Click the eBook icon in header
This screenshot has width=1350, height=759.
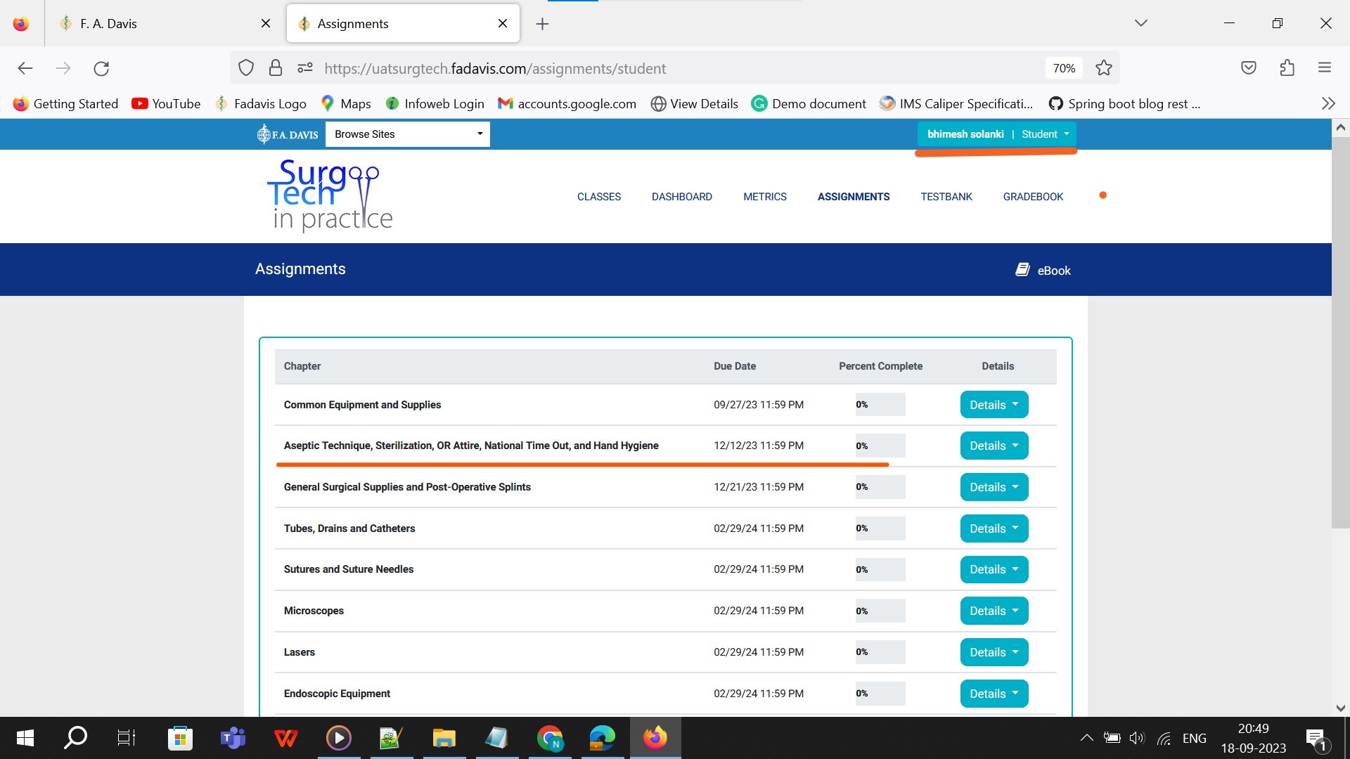click(1022, 270)
